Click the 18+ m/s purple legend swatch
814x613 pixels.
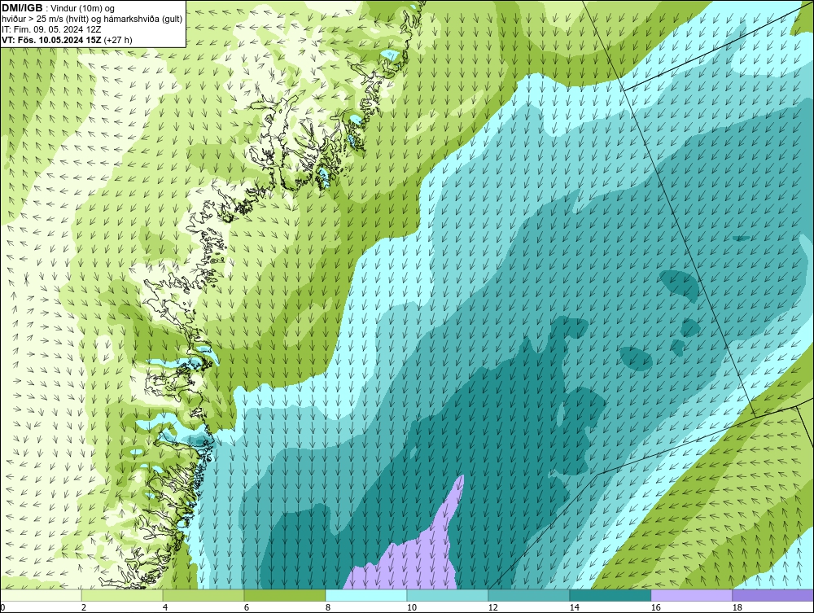click(773, 595)
